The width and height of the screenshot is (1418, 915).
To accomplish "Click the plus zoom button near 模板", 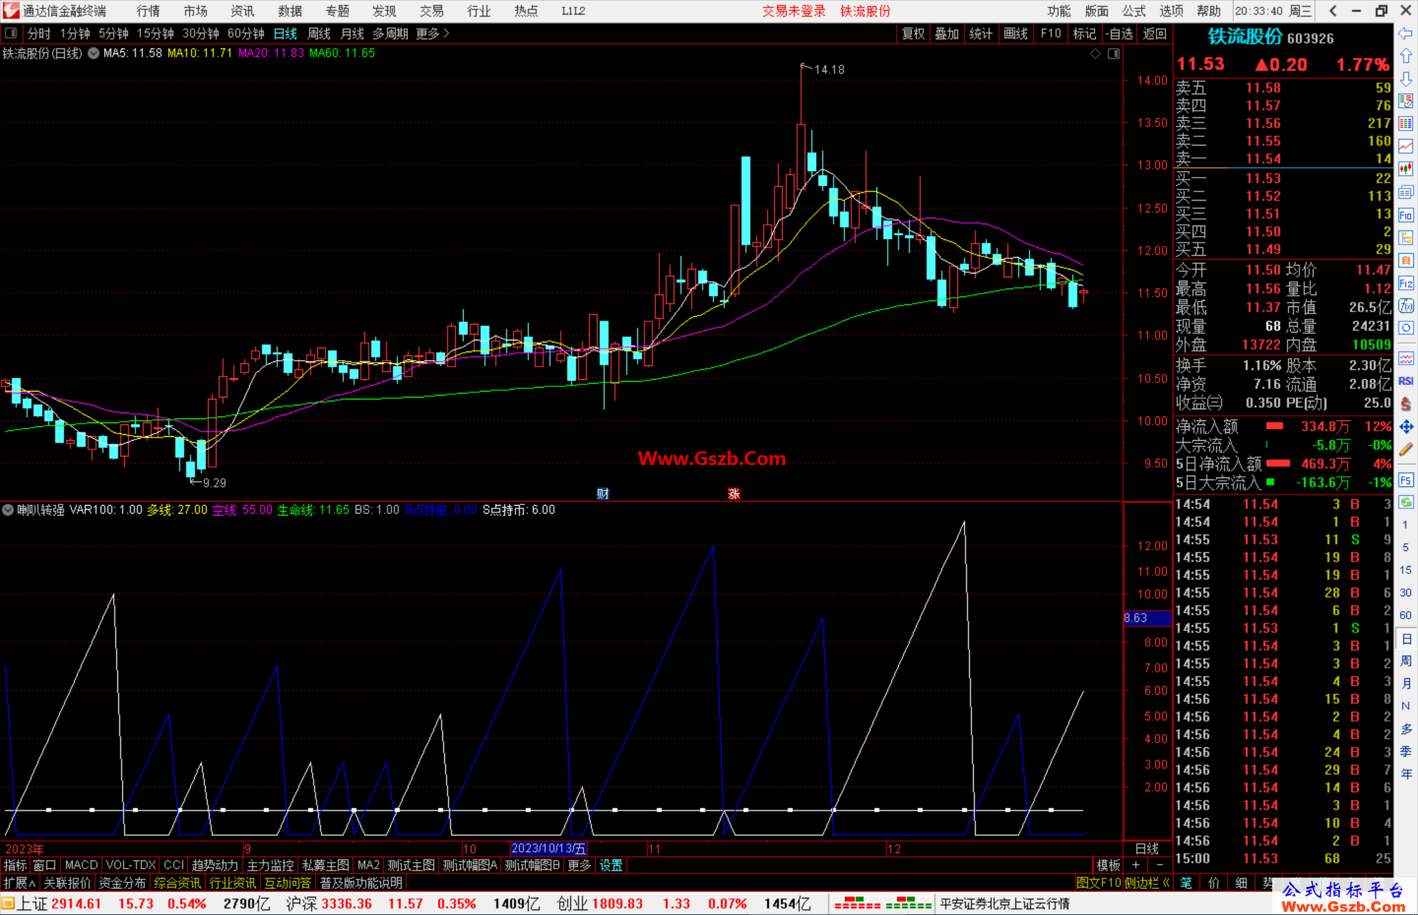I will coord(1136,865).
